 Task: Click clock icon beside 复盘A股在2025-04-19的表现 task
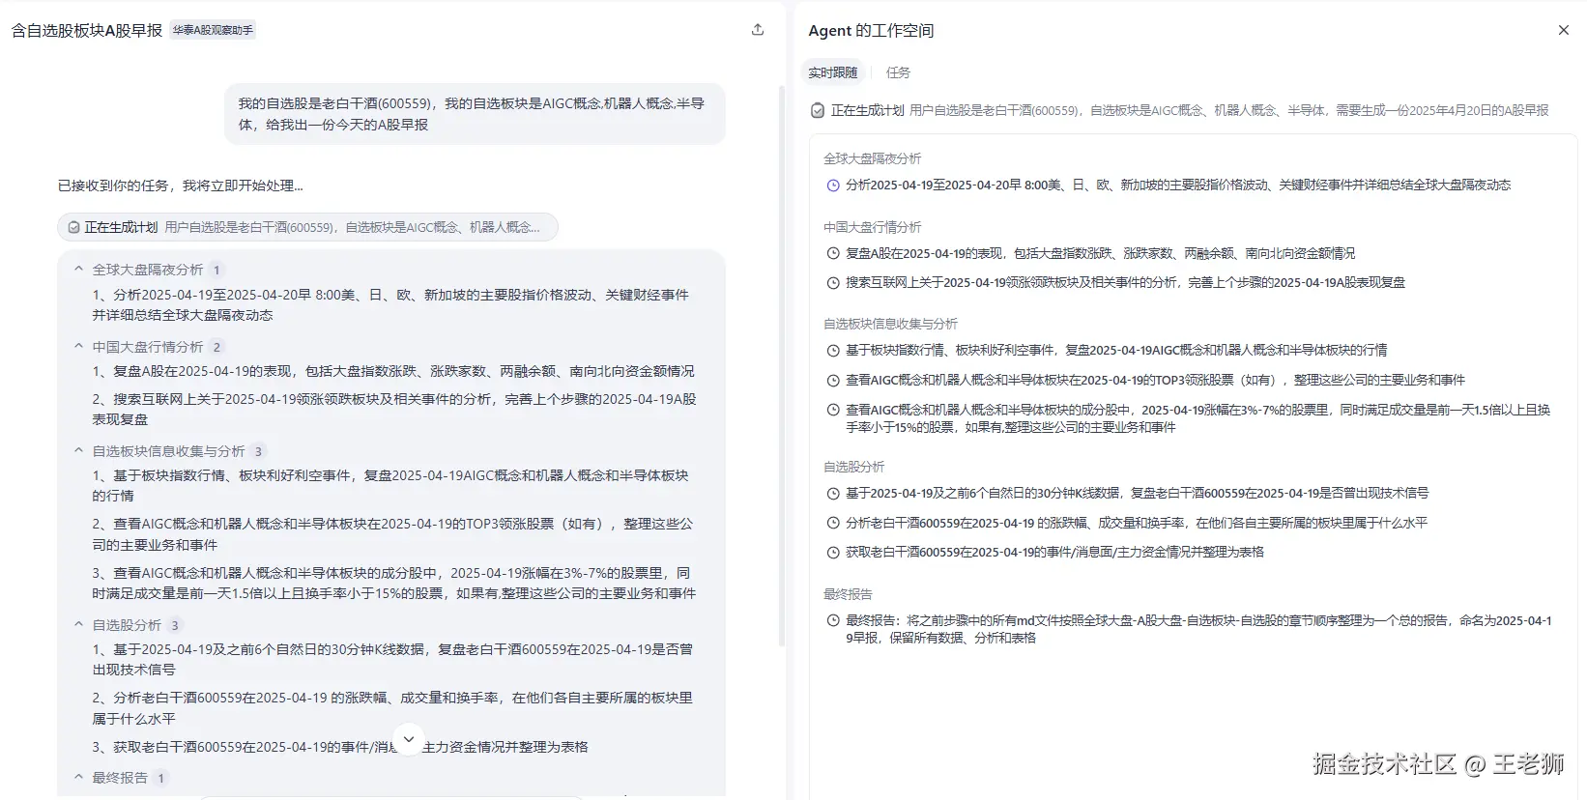tap(833, 254)
